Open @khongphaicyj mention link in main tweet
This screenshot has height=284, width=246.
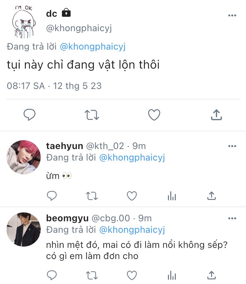[x=92, y=47]
